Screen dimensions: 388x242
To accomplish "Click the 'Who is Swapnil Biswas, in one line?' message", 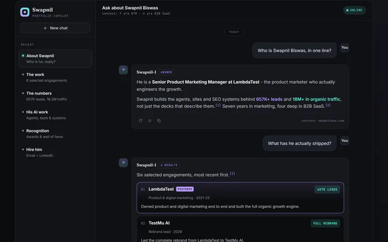I will point(294,50).
